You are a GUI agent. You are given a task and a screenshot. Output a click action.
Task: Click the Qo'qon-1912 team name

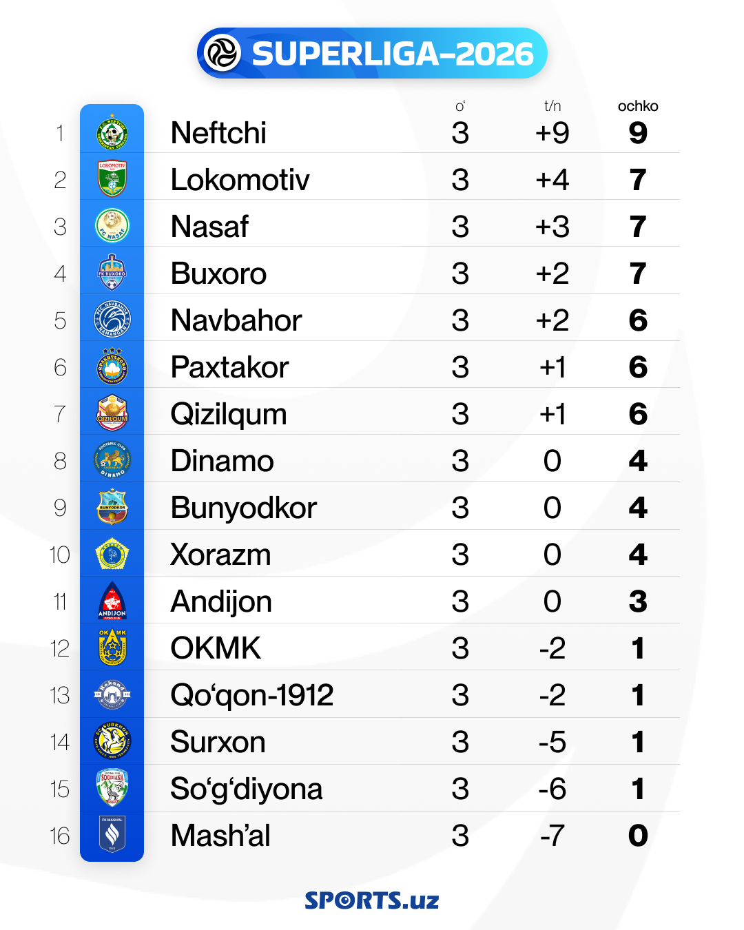point(252,695)
